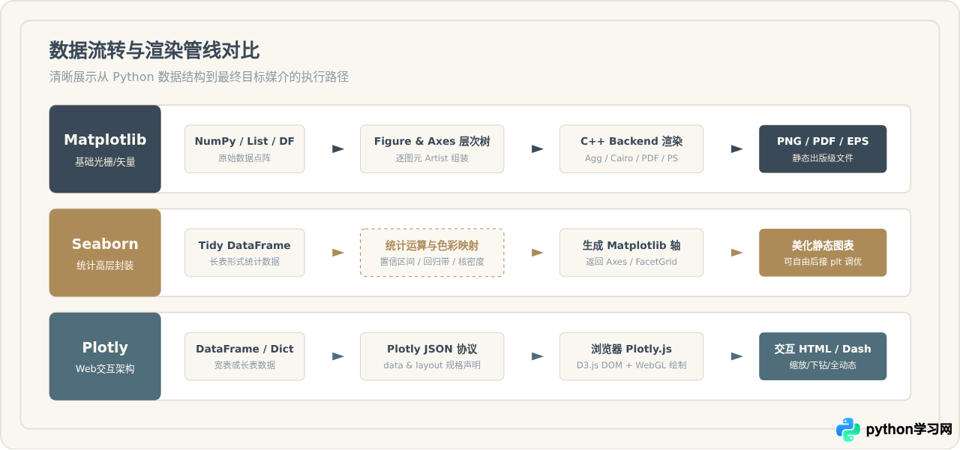
Task: Select the Seaborn 统计高层封装 label block
Action: click(x=105, y=253)
